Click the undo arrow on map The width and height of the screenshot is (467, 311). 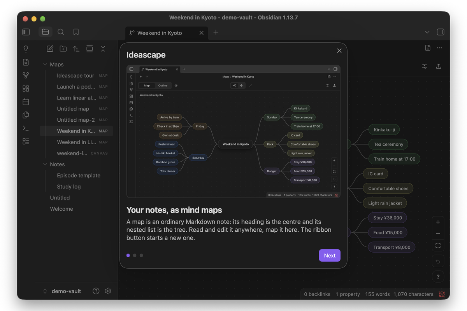438,261
